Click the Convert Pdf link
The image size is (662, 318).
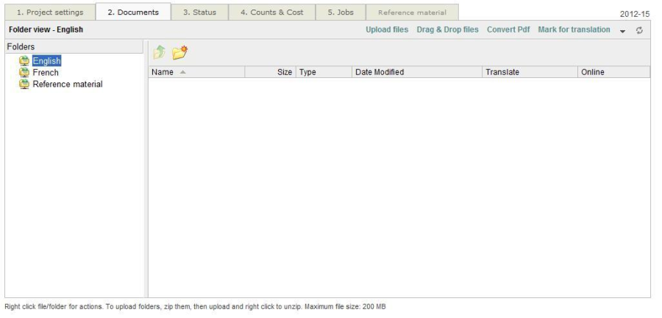[x=508, y=30]
